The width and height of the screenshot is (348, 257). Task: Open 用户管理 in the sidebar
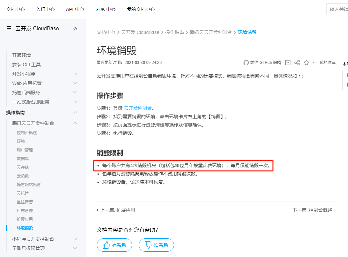pos(25,150)
